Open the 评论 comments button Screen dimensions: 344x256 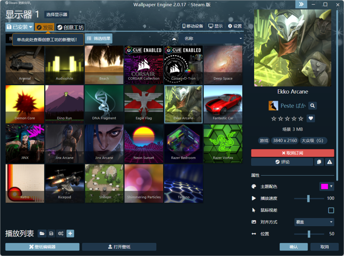point(282,162)
